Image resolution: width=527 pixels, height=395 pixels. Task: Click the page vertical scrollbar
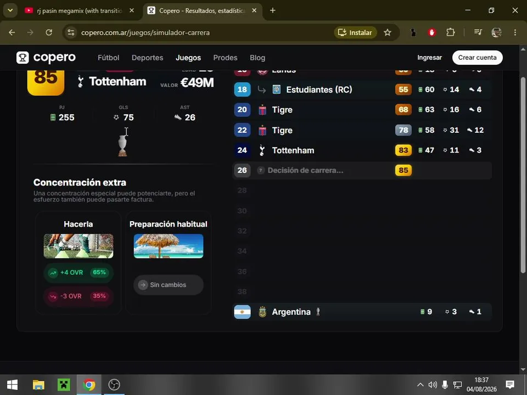pyautogui.click(x=523, y=174)
